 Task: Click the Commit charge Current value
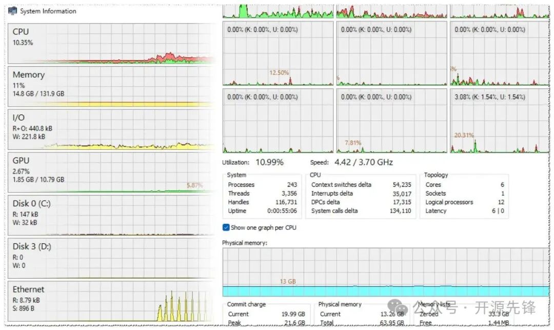pyautogui.click(x=294, y=314)
